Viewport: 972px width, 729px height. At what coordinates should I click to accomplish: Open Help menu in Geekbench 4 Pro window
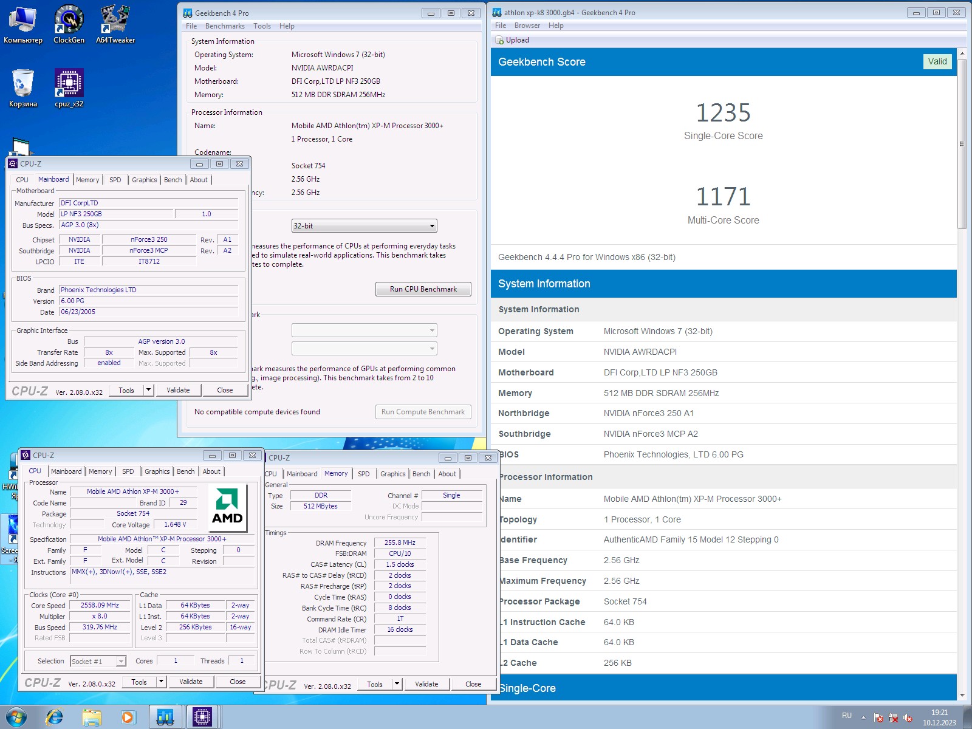pos(287,26)
